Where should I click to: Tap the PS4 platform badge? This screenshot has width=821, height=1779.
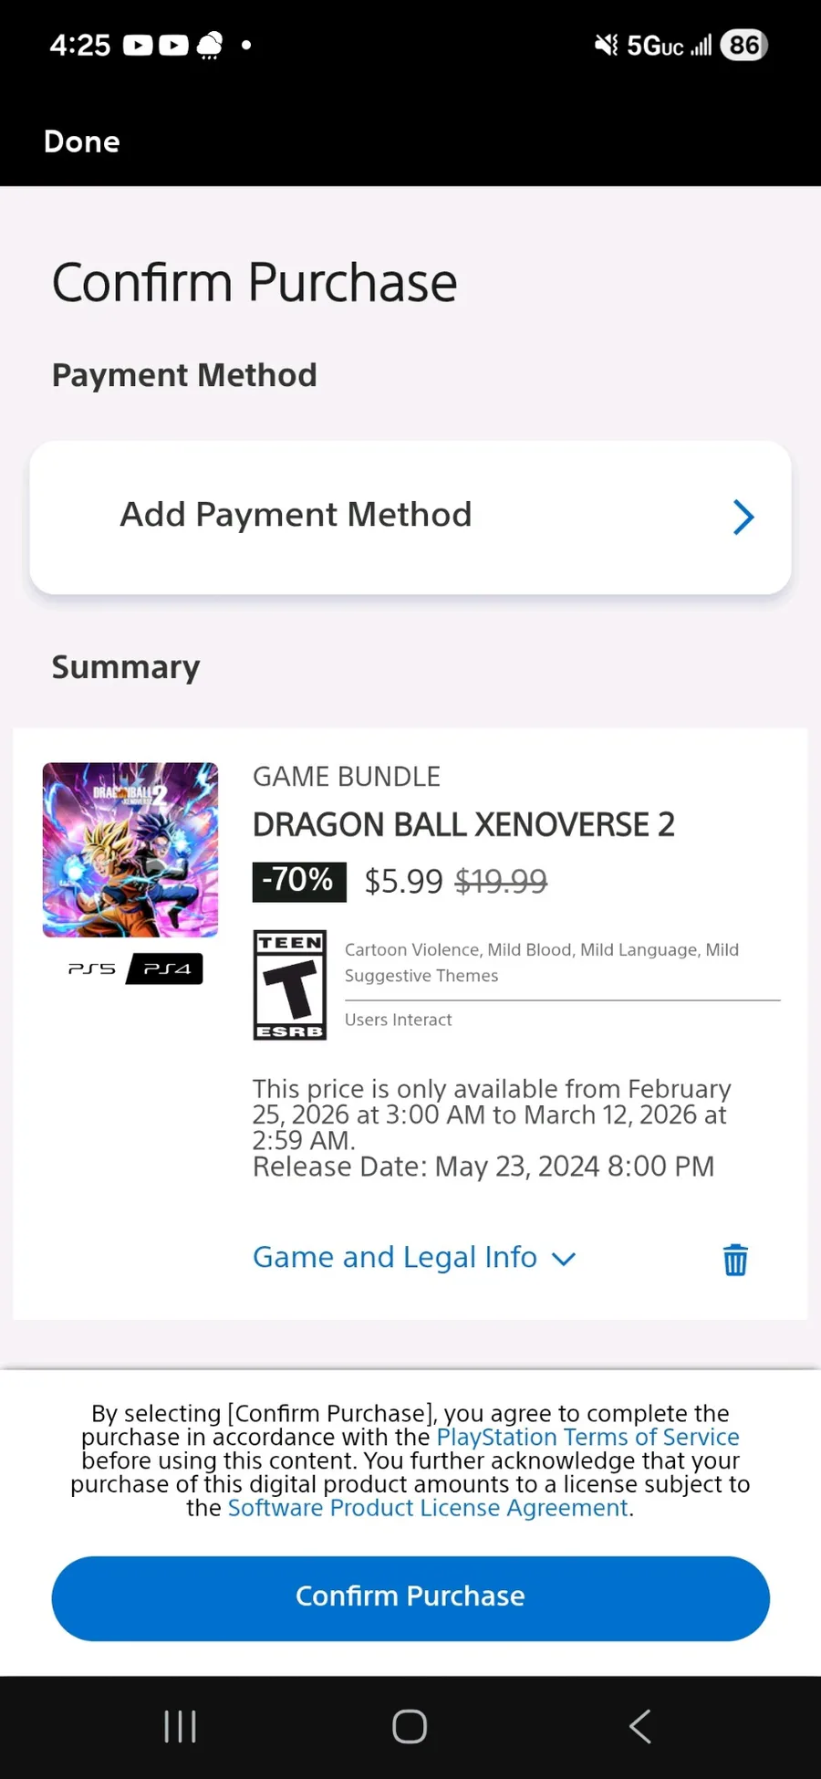click(x=166, y=968)
